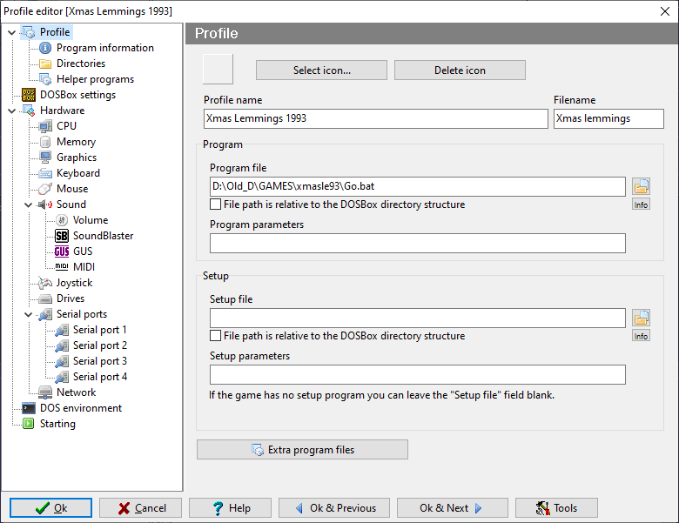Screen dimensions: 679x523
Task: Click the Drives icon in tree
Action: (x=45, y=298)
